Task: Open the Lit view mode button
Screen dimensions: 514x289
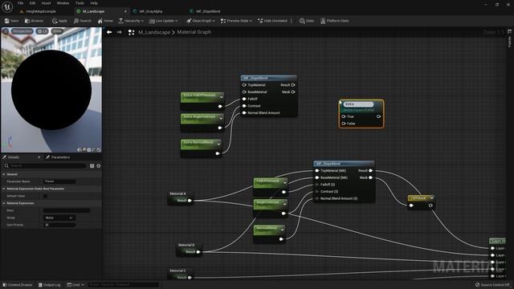Action: [43, 31]
